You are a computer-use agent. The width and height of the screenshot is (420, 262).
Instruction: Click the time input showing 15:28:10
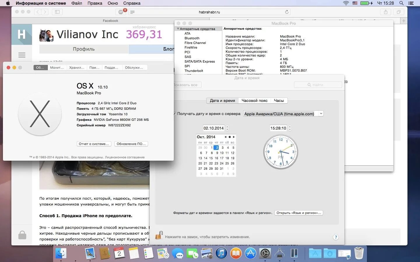[278, 128]
